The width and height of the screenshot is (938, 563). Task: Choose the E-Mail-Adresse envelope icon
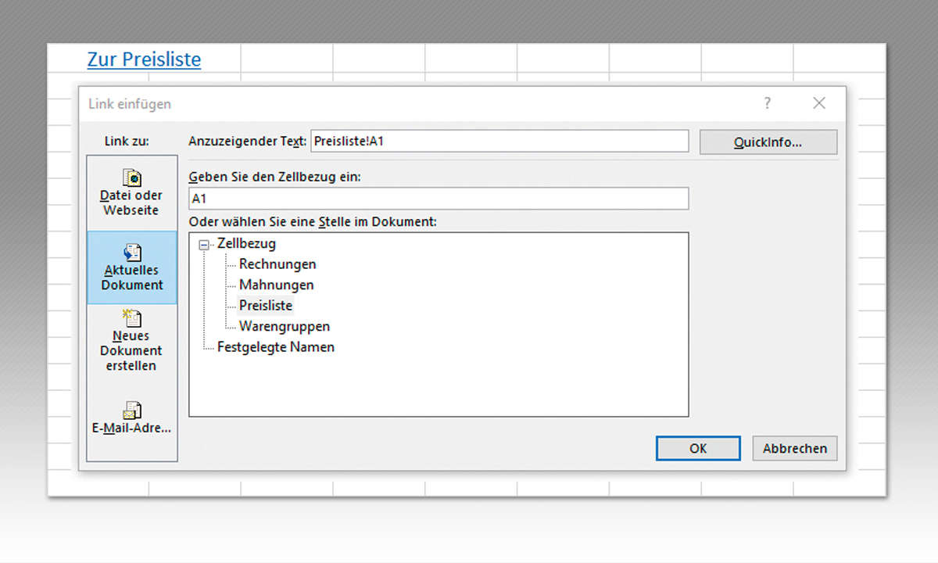click(x=131, y=410)
